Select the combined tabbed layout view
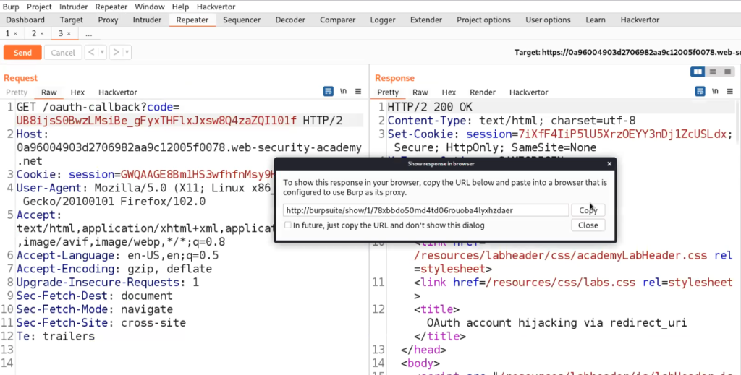 coord(727,72)
